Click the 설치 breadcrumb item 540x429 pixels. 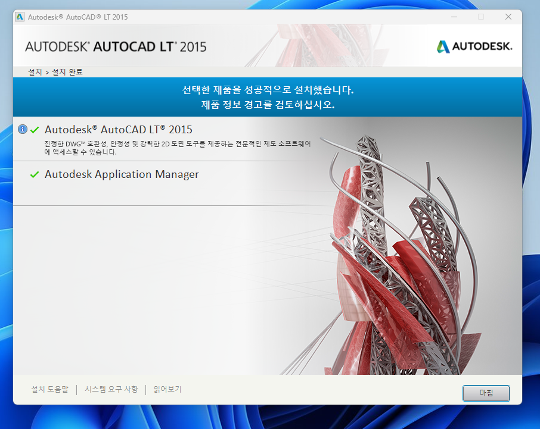35,72
